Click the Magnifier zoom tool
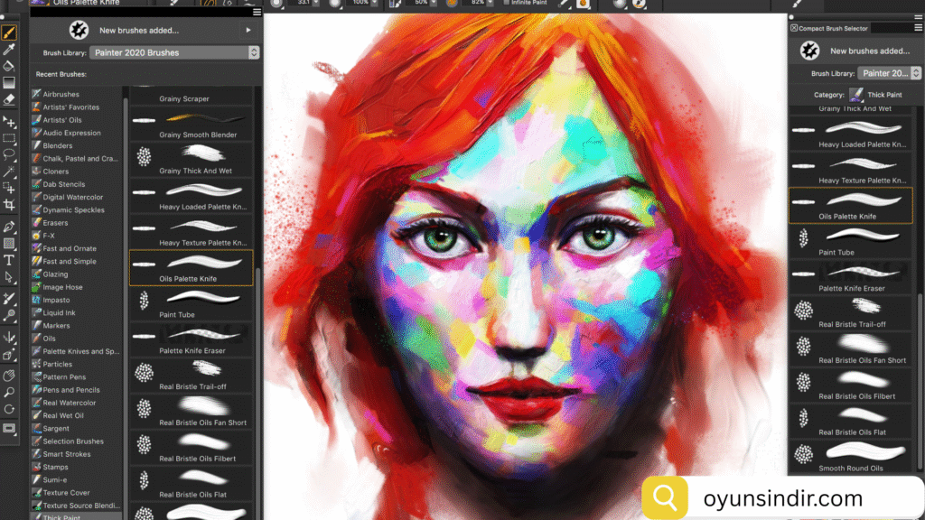 [x=10, y=393]
